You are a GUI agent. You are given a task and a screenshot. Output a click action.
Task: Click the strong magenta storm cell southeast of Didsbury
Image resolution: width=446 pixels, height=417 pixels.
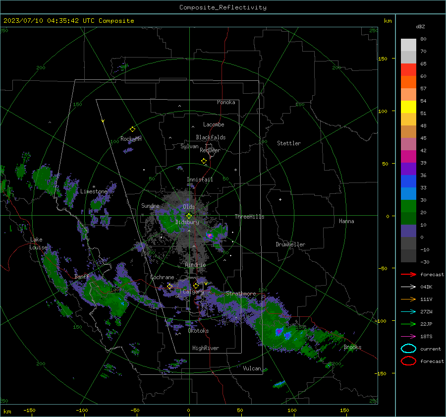[210, 236]
